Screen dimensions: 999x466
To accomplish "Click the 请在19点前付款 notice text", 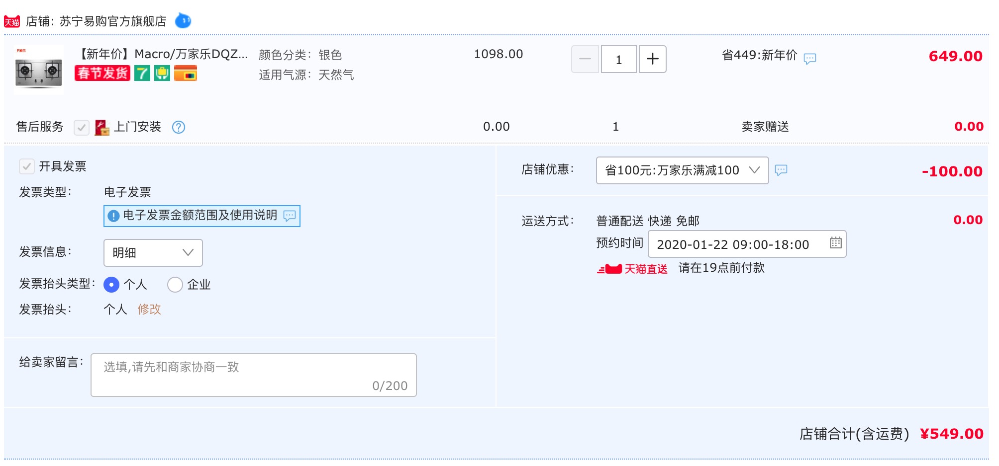I will click(x=721, y=268).
